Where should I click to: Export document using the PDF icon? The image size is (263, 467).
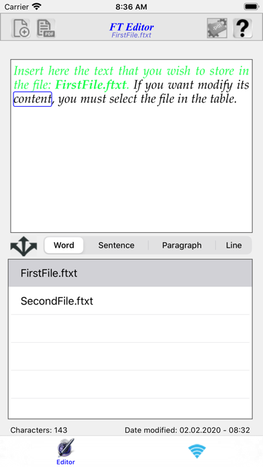click(x=46, y=28)
